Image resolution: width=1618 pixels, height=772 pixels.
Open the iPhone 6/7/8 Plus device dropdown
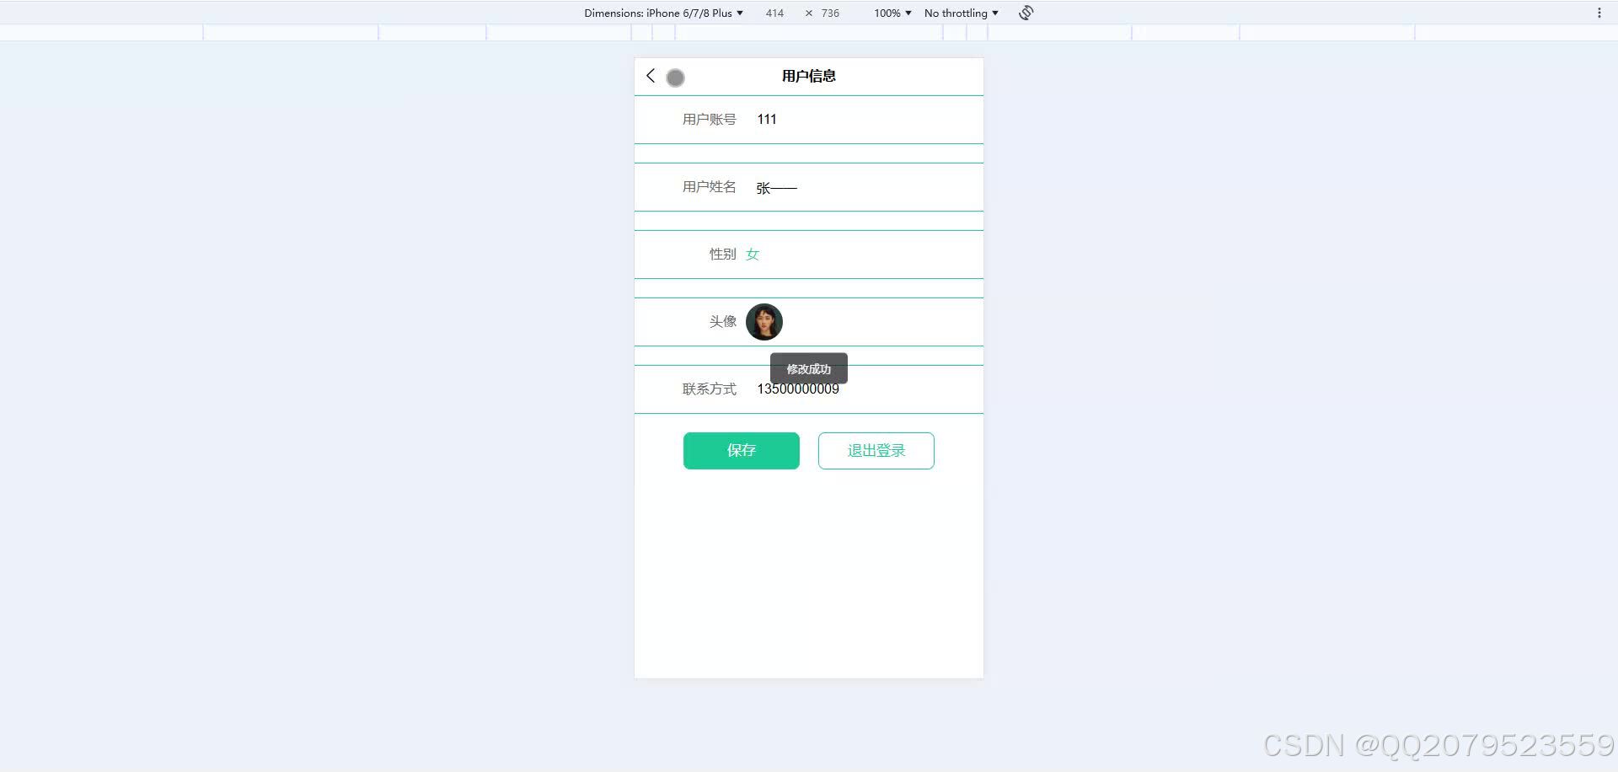693,13
